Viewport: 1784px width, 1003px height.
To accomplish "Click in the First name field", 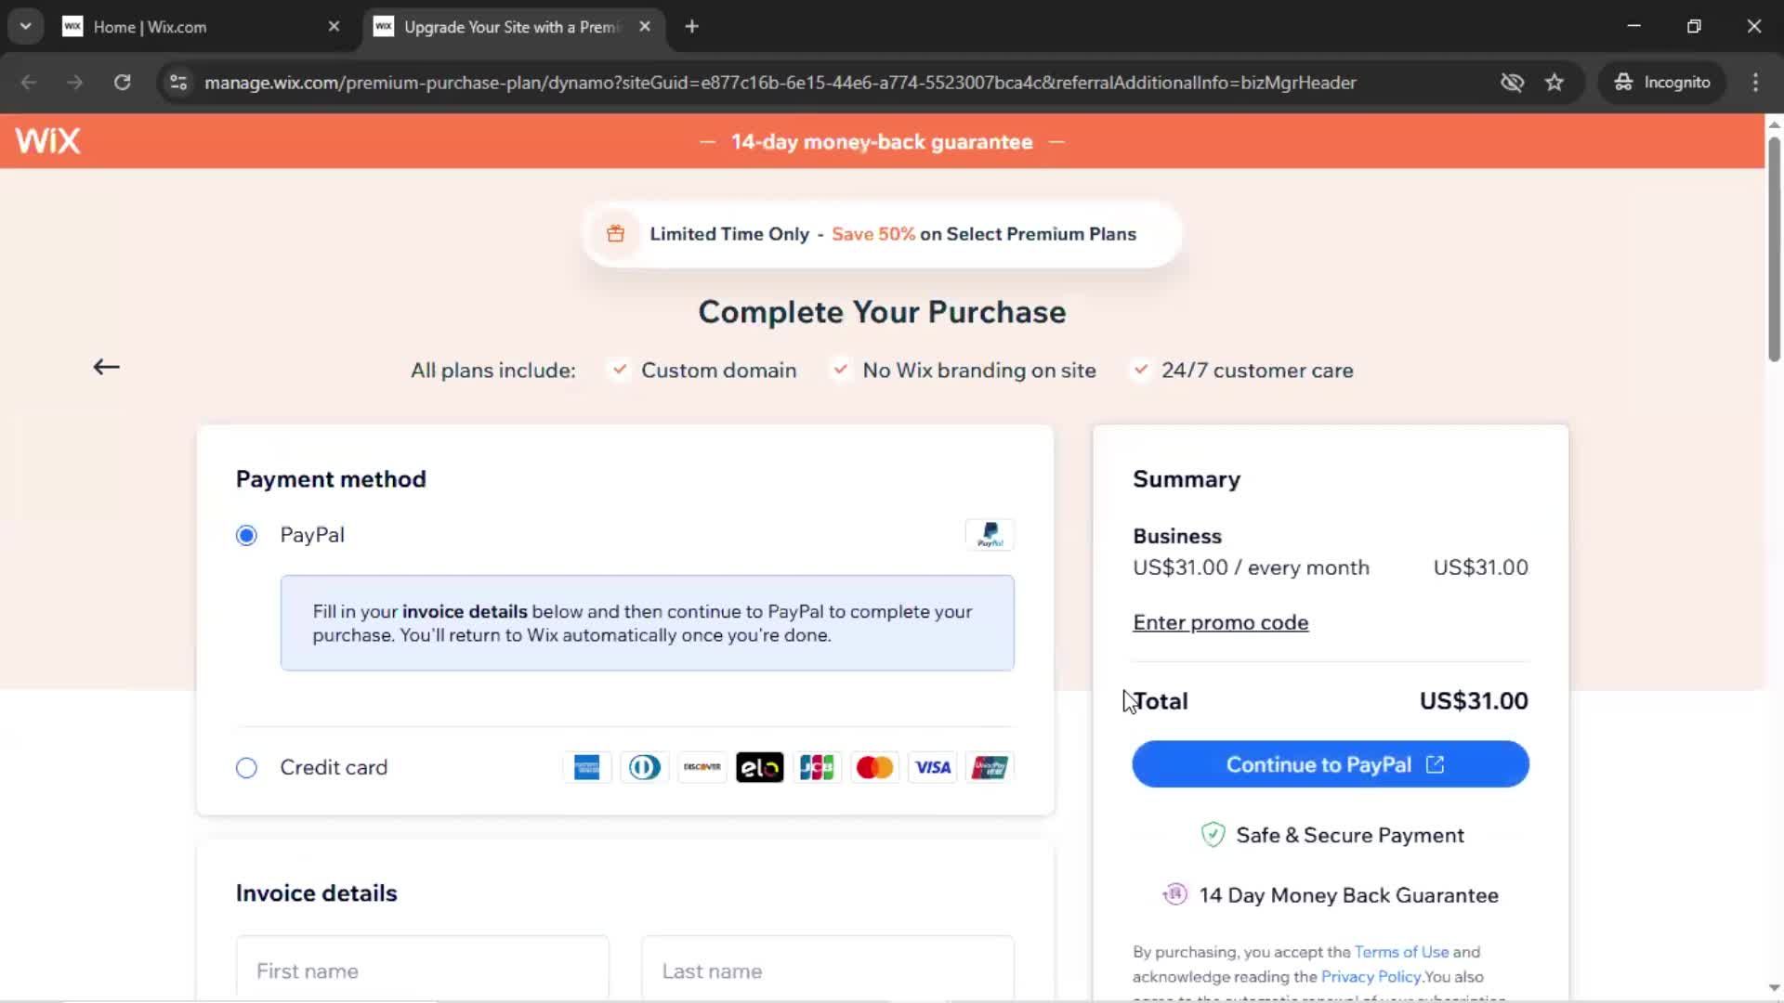I will point(423,970).
